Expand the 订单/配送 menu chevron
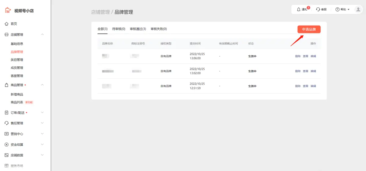Image resolution: width=366 pixels, height=171 pixels. 42,112
